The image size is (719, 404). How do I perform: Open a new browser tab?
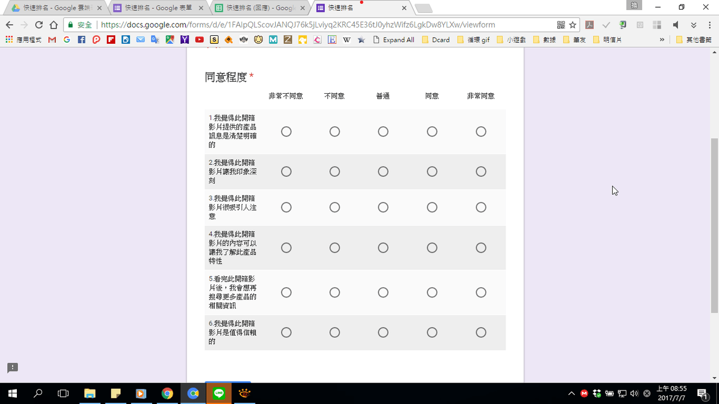[x=423, y=8]
